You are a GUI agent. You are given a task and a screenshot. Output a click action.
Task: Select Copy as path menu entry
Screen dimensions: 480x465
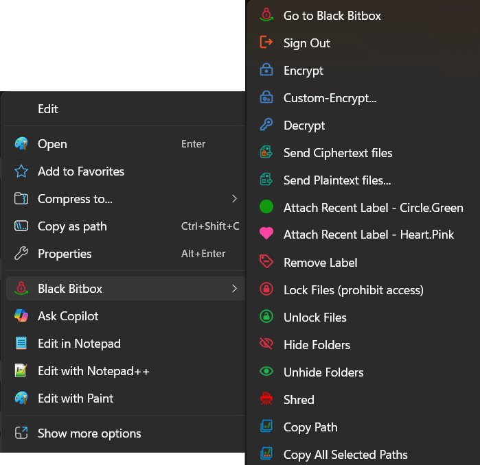[72, 226]
